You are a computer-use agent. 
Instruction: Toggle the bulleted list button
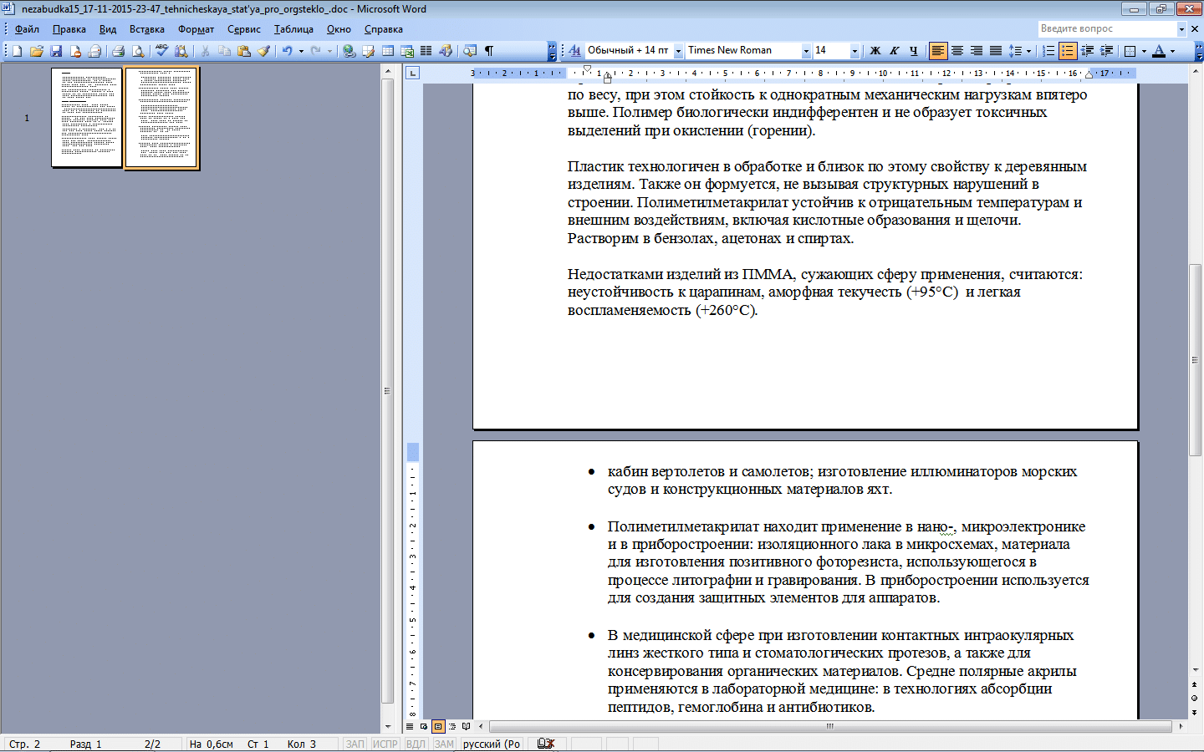click(1068, 51)
